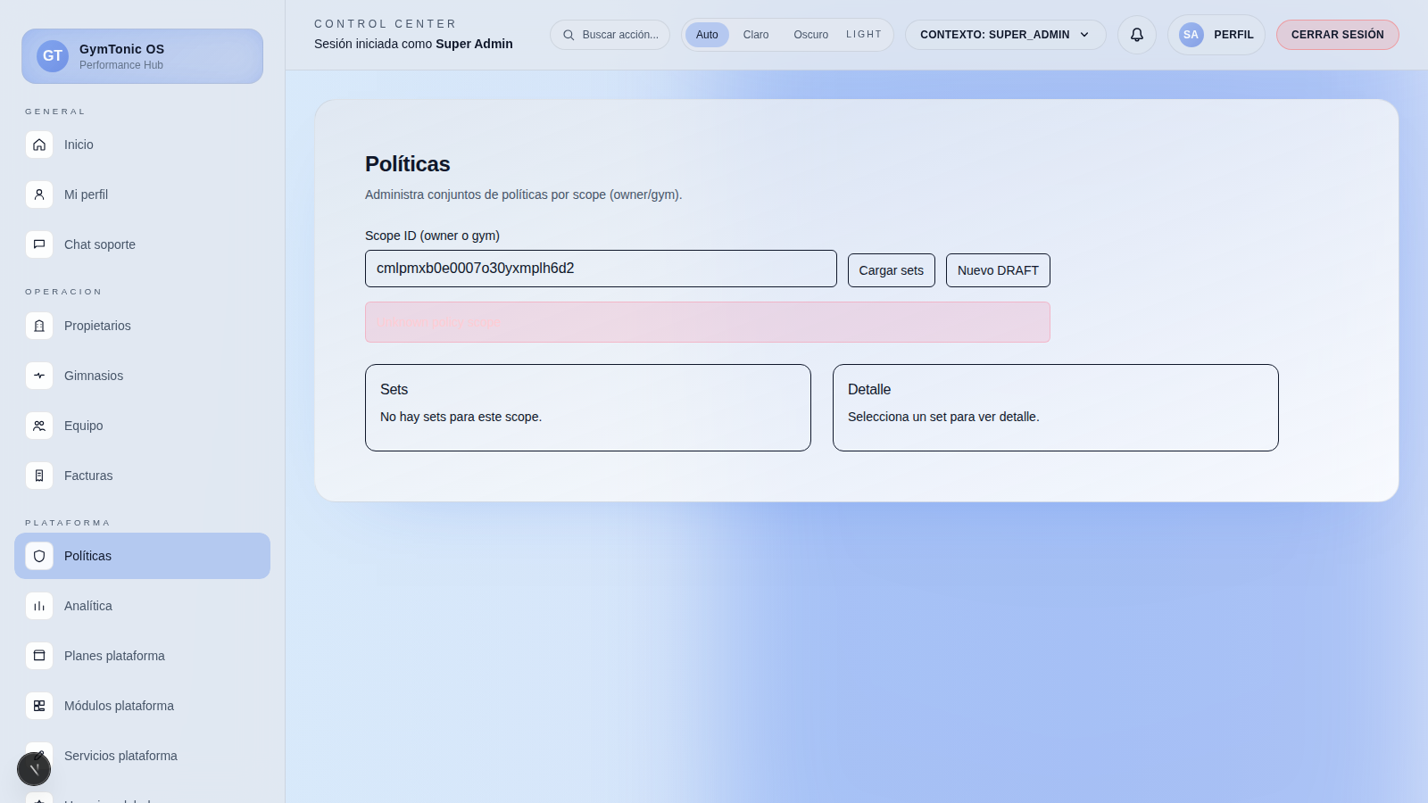Viewport: 1428px width, 803px height.
Task: Click the Políticas shield icon
Action: tap(39, 555)
